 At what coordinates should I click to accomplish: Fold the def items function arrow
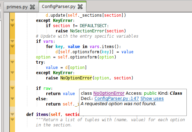coord(12,114)
